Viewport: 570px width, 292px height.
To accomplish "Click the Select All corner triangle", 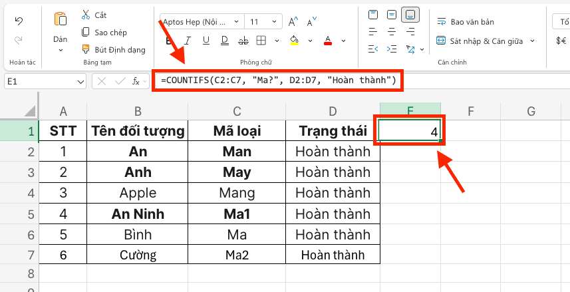I will [29, 110].
